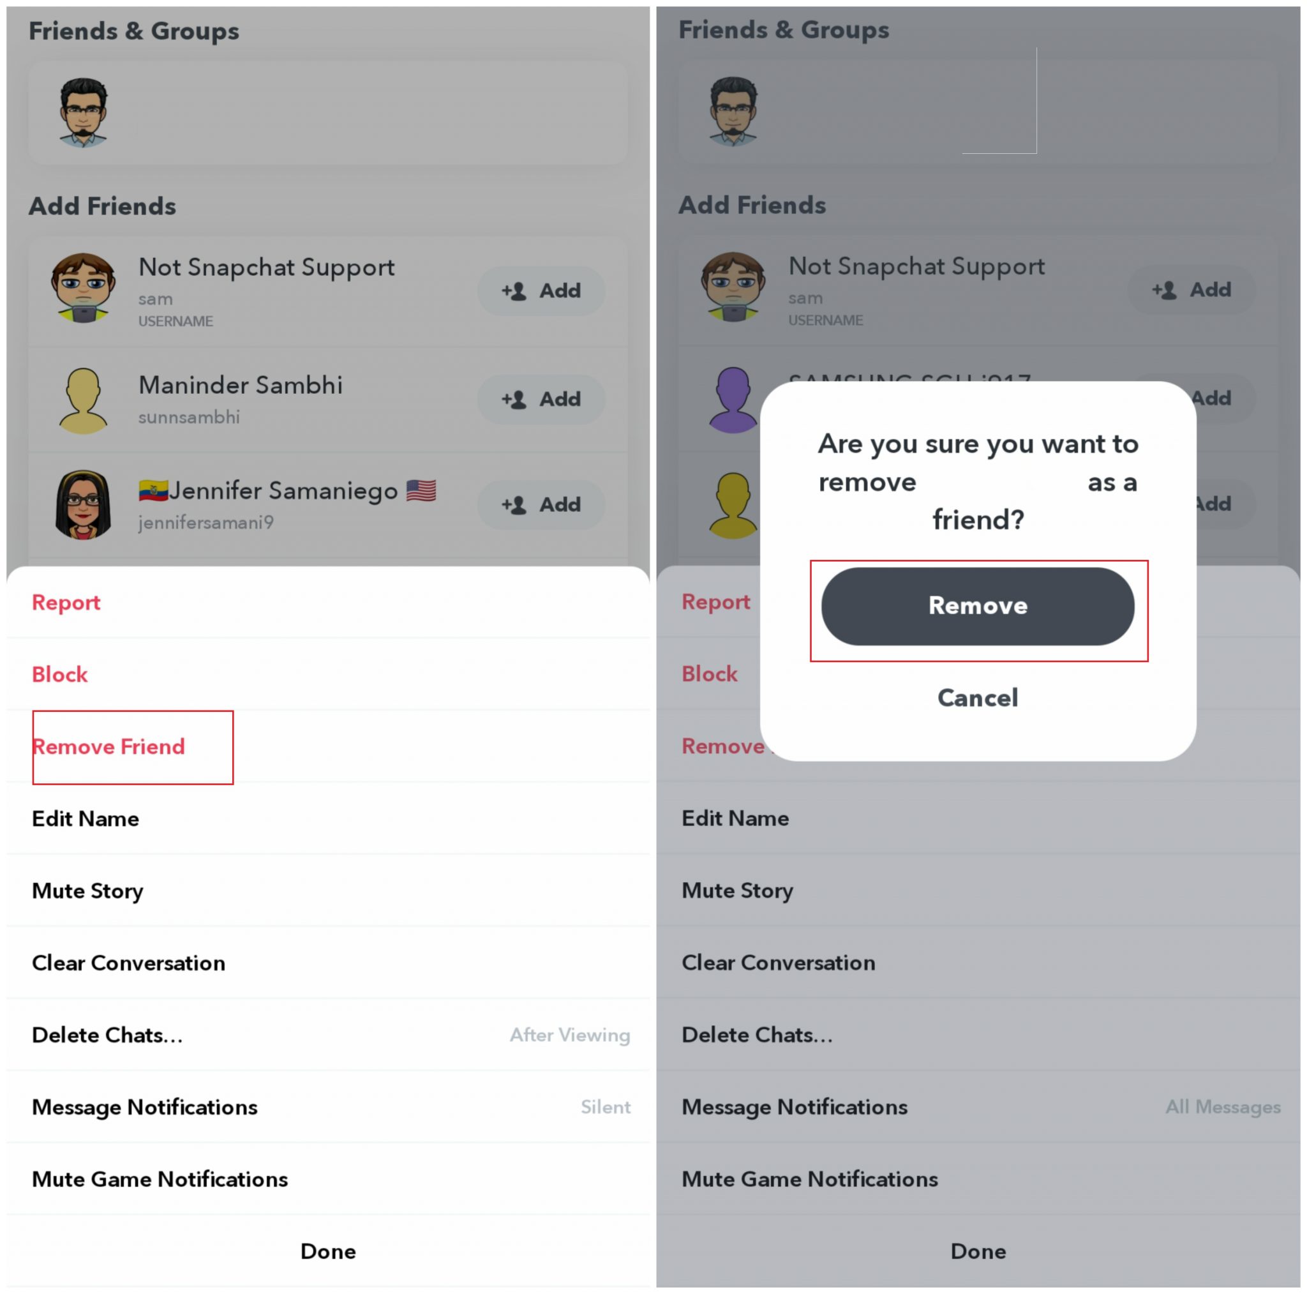Tap Report in the left options menu

(x=328, y=603)
